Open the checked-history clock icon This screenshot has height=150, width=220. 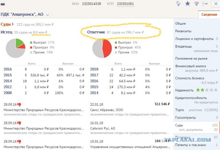178,4
